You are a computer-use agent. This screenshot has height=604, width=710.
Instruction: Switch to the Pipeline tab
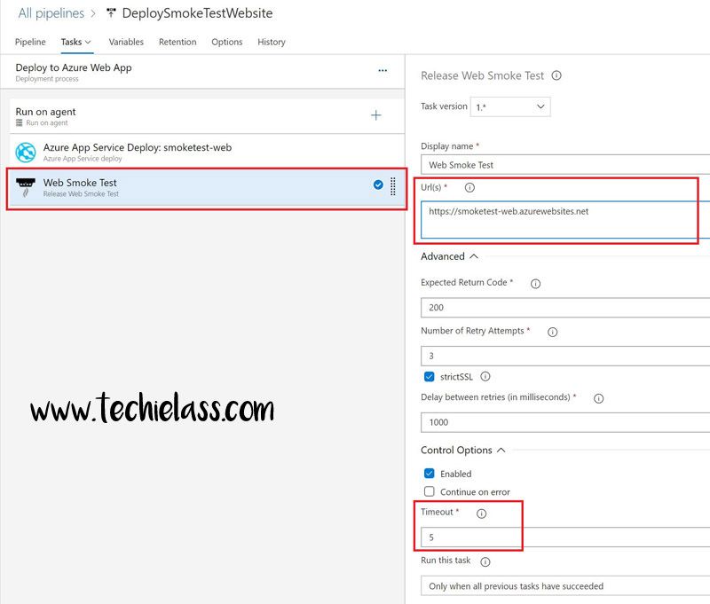(30, 42)
